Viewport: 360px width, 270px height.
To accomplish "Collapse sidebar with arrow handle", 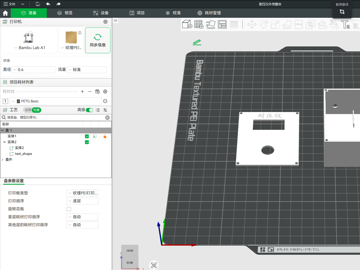I will [x=115, y=20].
